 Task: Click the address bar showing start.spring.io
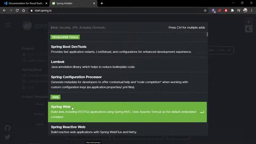coord(118,10)
